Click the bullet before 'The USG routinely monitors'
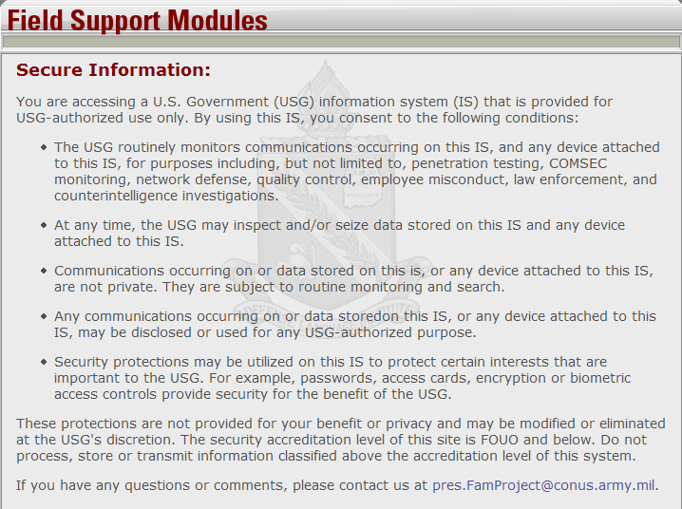The height and width of the screenshot is (509, 682). point(44,148)
